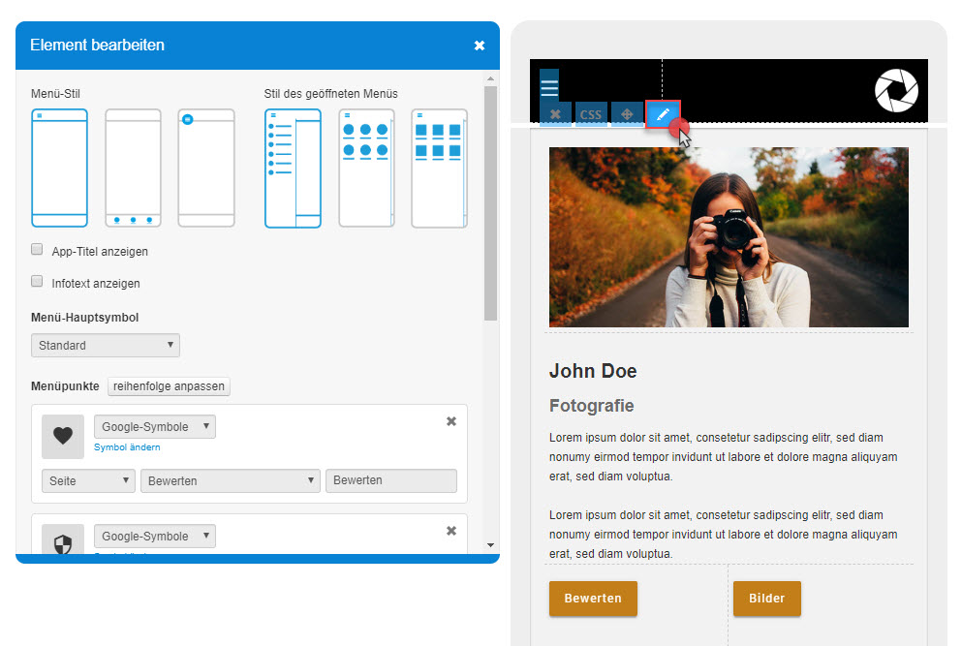The width and height of the screenshot is (962, 646).
Task: Click the move element arrows icon
Action: 627,114
